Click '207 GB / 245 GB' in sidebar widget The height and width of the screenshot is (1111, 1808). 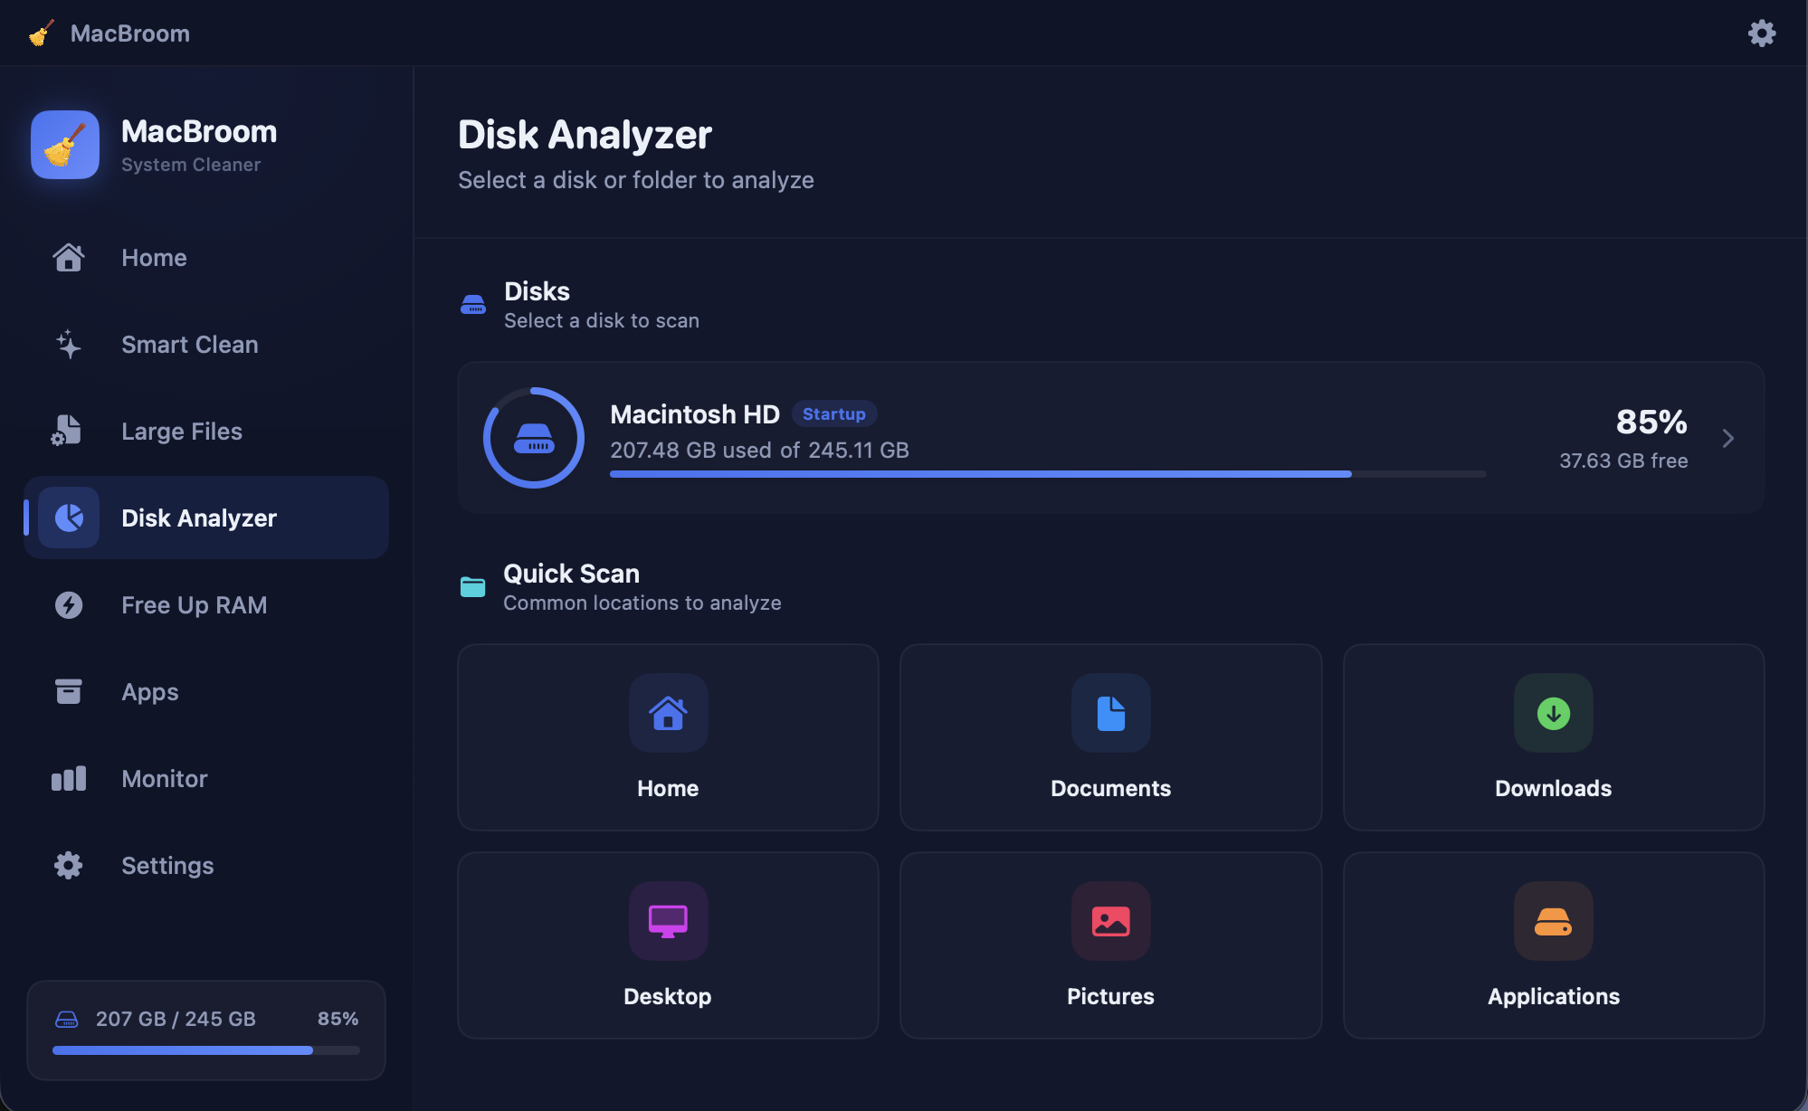(176, 1019)
